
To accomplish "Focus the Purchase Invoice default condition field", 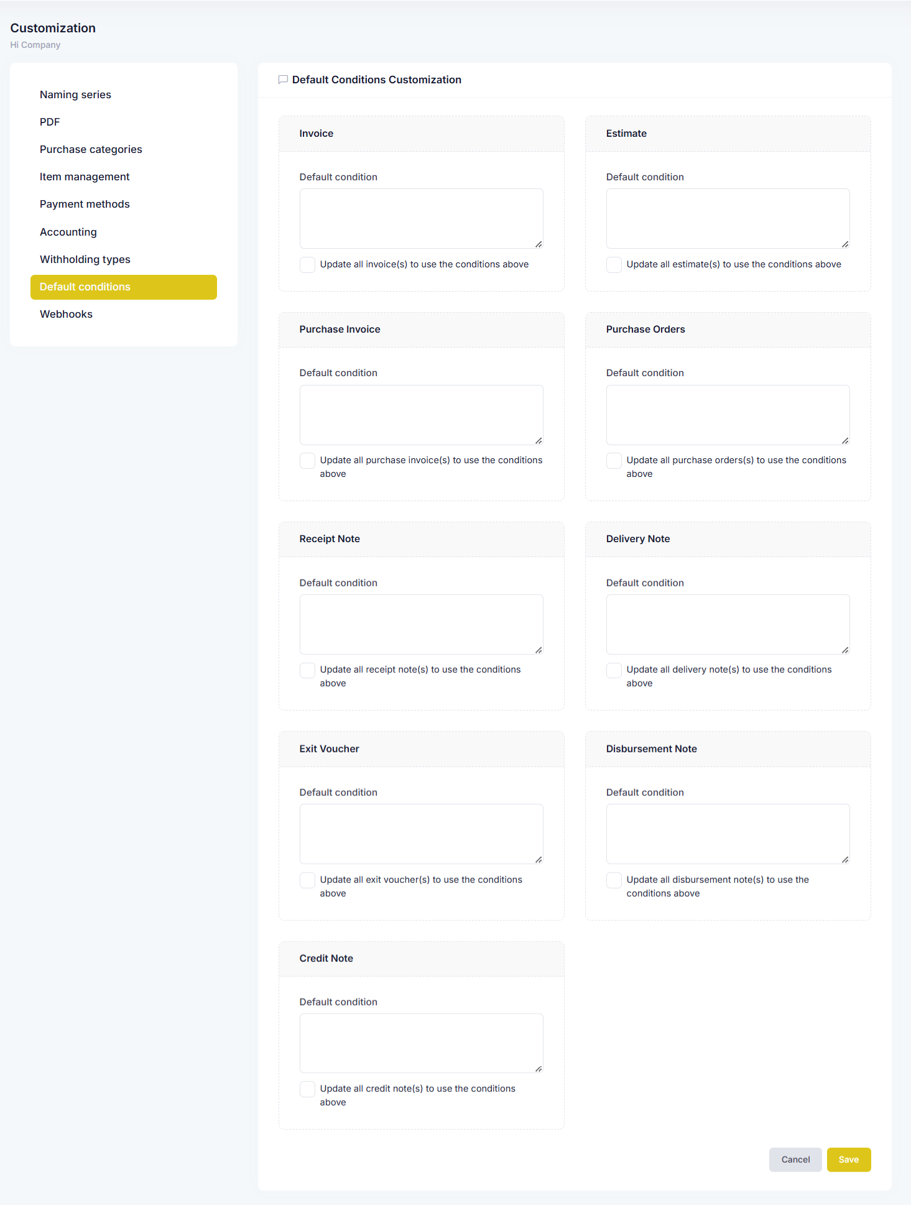I will coord(421,415).
